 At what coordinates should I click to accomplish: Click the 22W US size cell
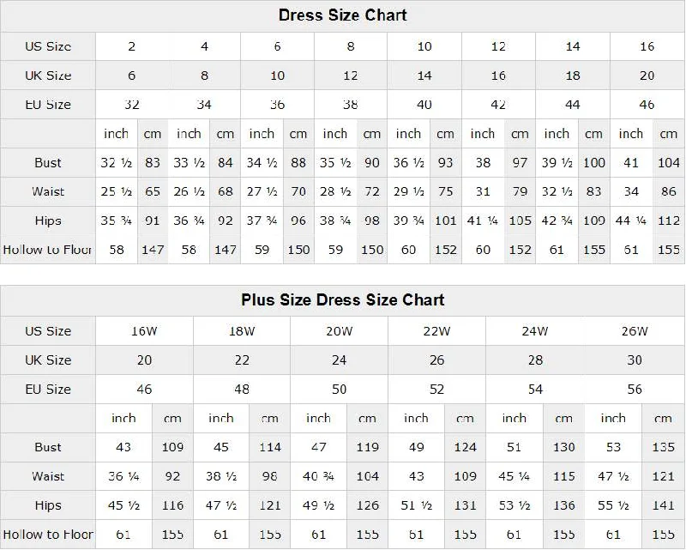(436, 331)
